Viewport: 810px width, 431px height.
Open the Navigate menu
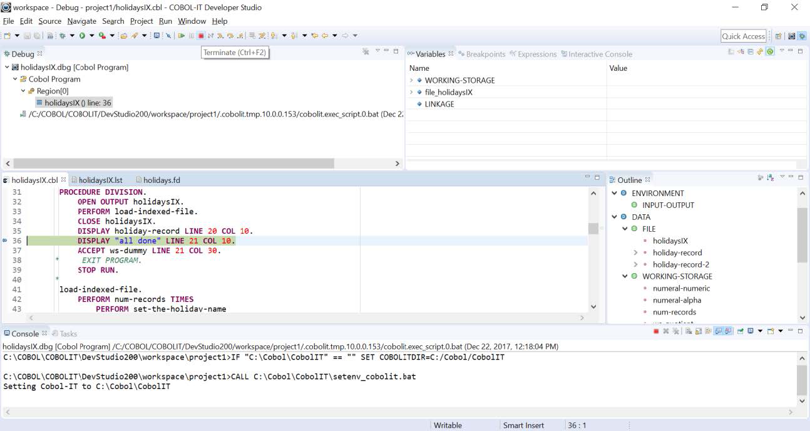point(81,21)
